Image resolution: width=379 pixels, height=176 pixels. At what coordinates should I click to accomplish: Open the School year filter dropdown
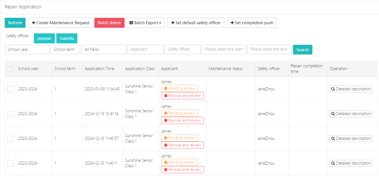pos(27,49)
